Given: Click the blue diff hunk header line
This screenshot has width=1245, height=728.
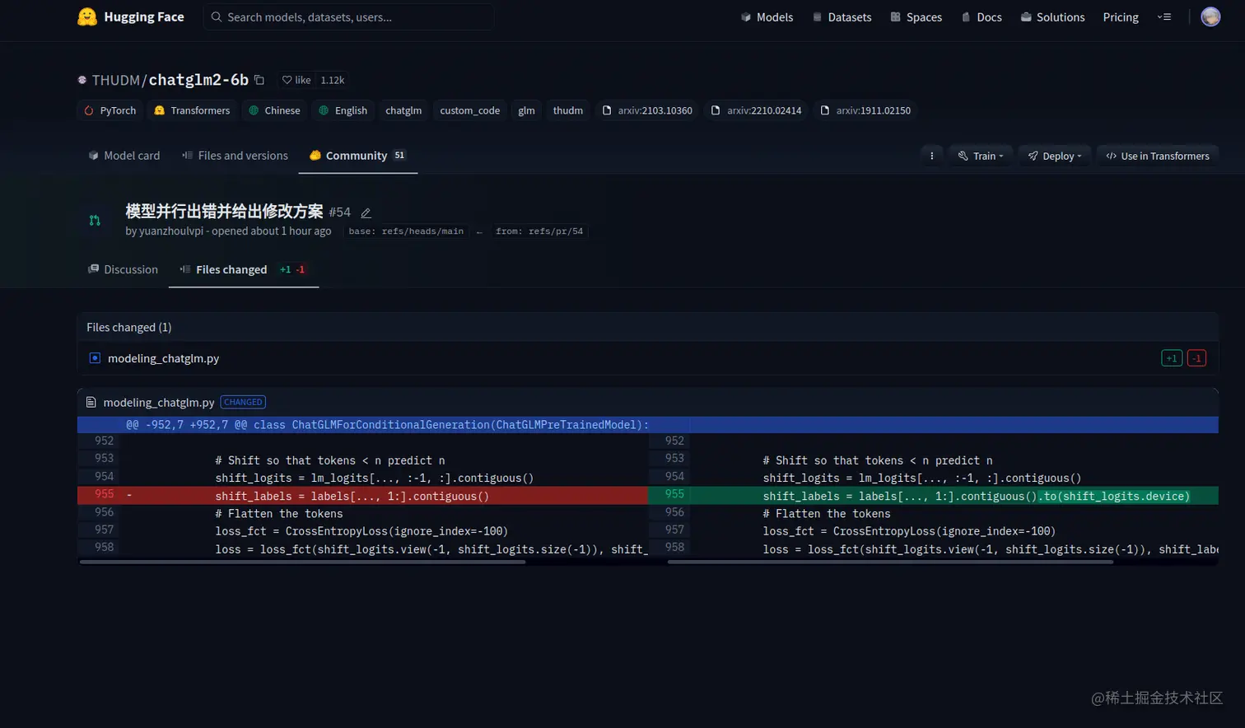Looking at the screenshot, I should coord(647,425).
